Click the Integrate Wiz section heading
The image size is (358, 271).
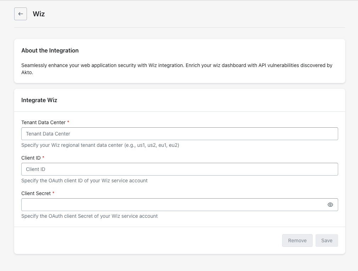point(39,100)
